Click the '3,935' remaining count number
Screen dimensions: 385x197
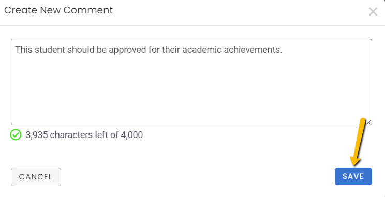click(x=37, y=135)
